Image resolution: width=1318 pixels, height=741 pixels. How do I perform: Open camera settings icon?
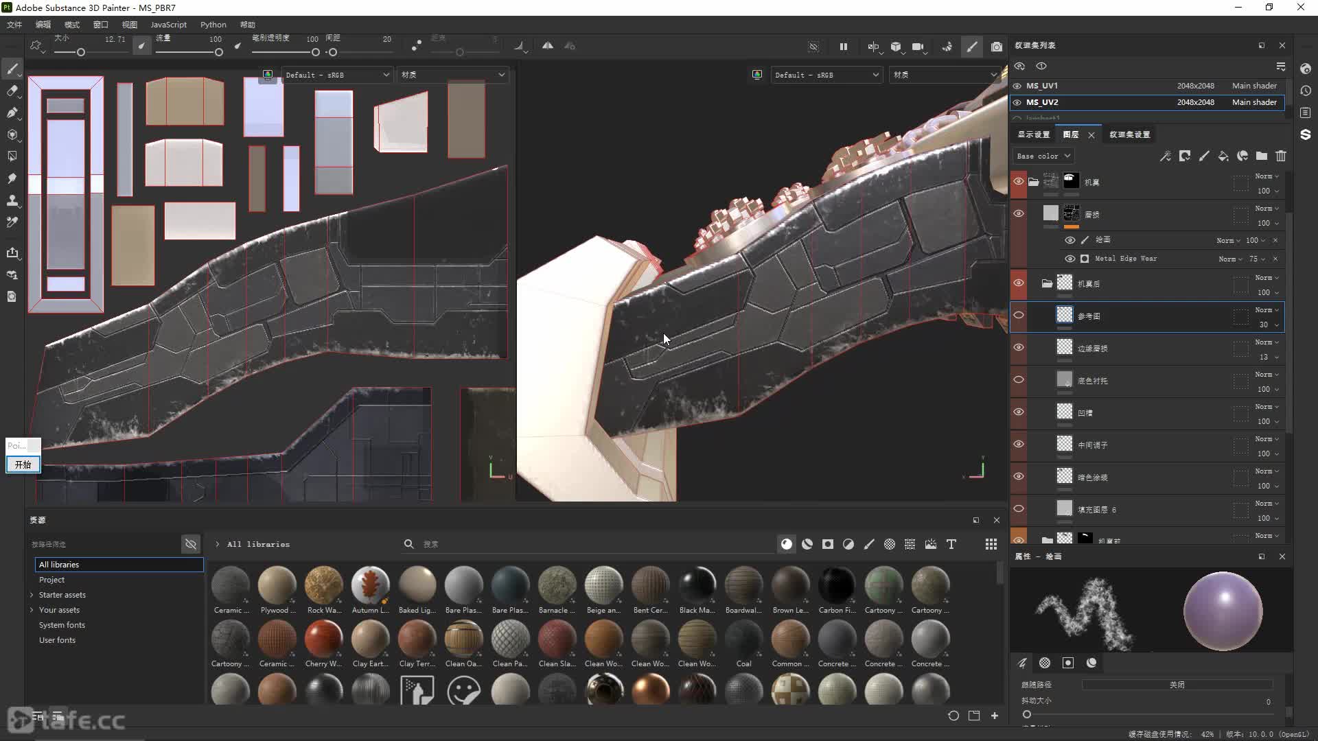point(918,47)
